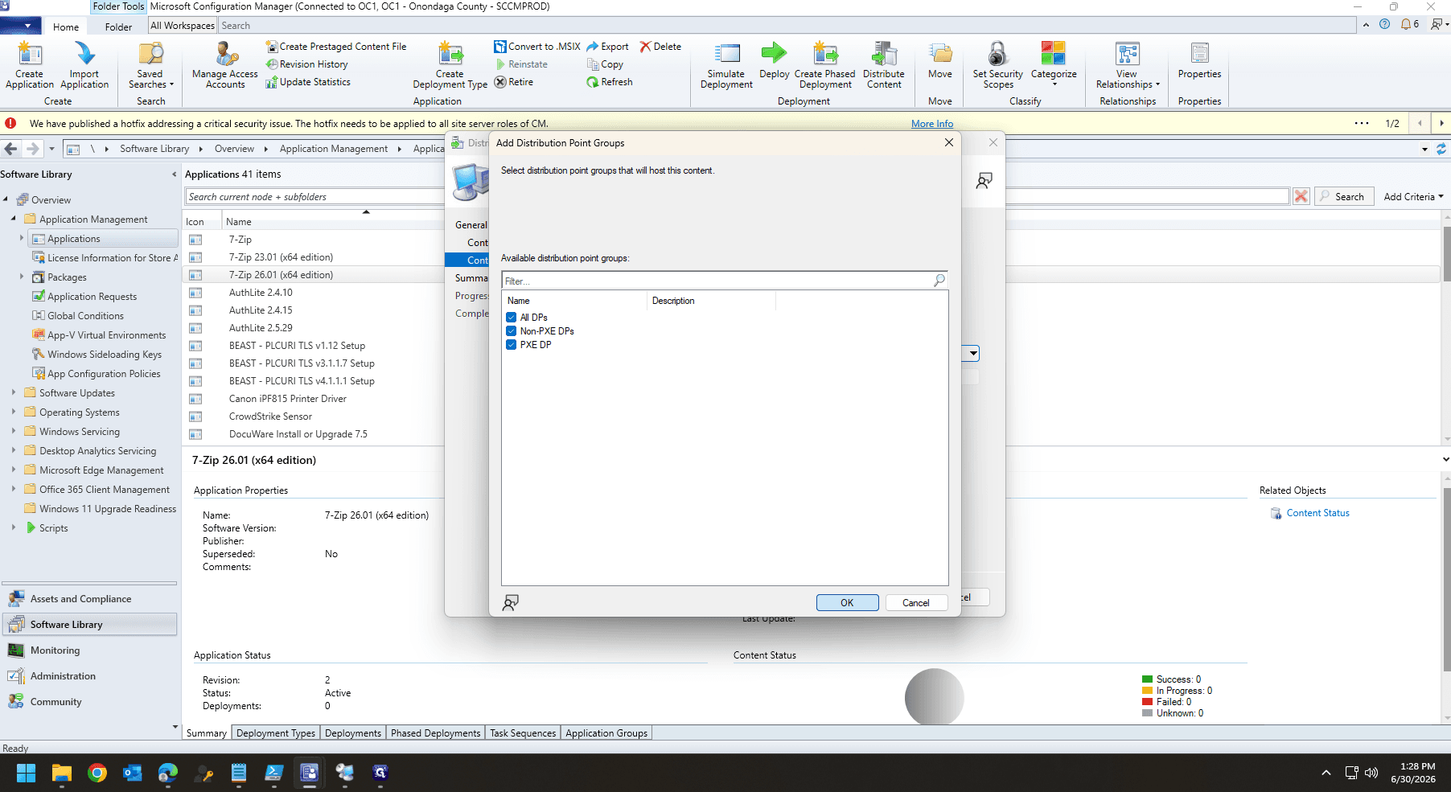Click Create Prestaged Content File
Viewport: 1451px width, 792px height.
tap(336, 47)
